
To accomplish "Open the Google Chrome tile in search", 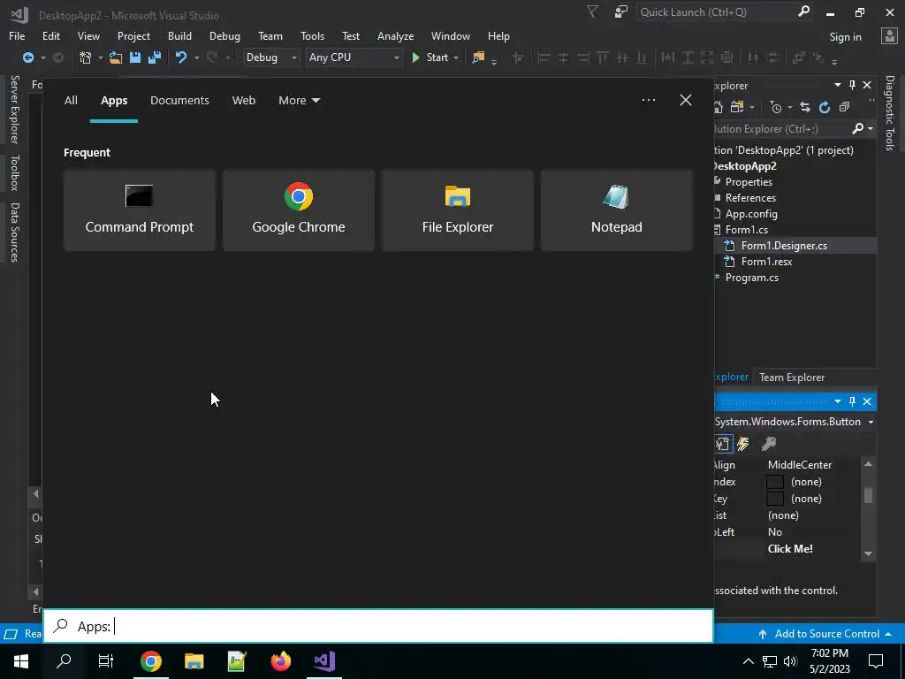I will click(x=299, y=210).
